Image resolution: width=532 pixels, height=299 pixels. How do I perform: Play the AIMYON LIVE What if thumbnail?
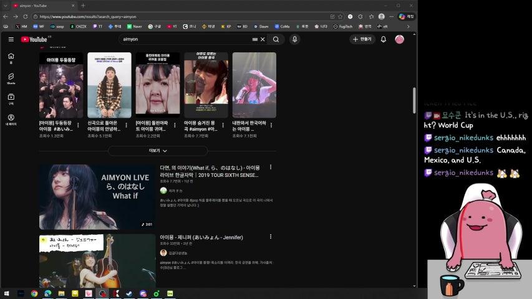[x=97, y=197]
